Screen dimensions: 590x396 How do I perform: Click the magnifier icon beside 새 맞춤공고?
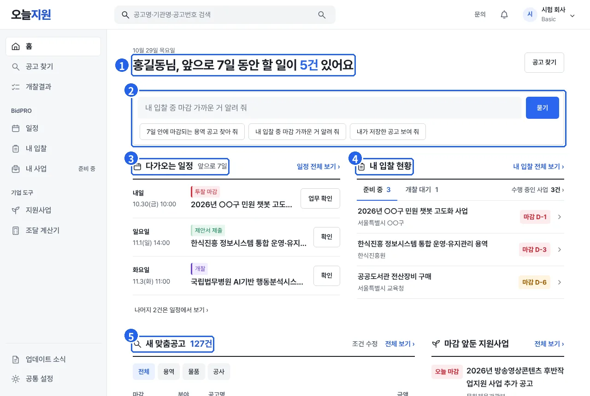click(x=137, y=344)
